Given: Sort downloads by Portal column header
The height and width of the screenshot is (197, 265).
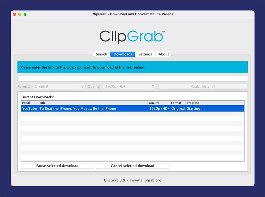Looking at the screenshot, I should [x=29, y=103].
